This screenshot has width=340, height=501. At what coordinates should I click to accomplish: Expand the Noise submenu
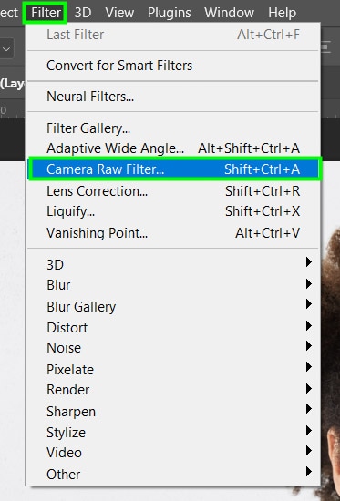173,348
